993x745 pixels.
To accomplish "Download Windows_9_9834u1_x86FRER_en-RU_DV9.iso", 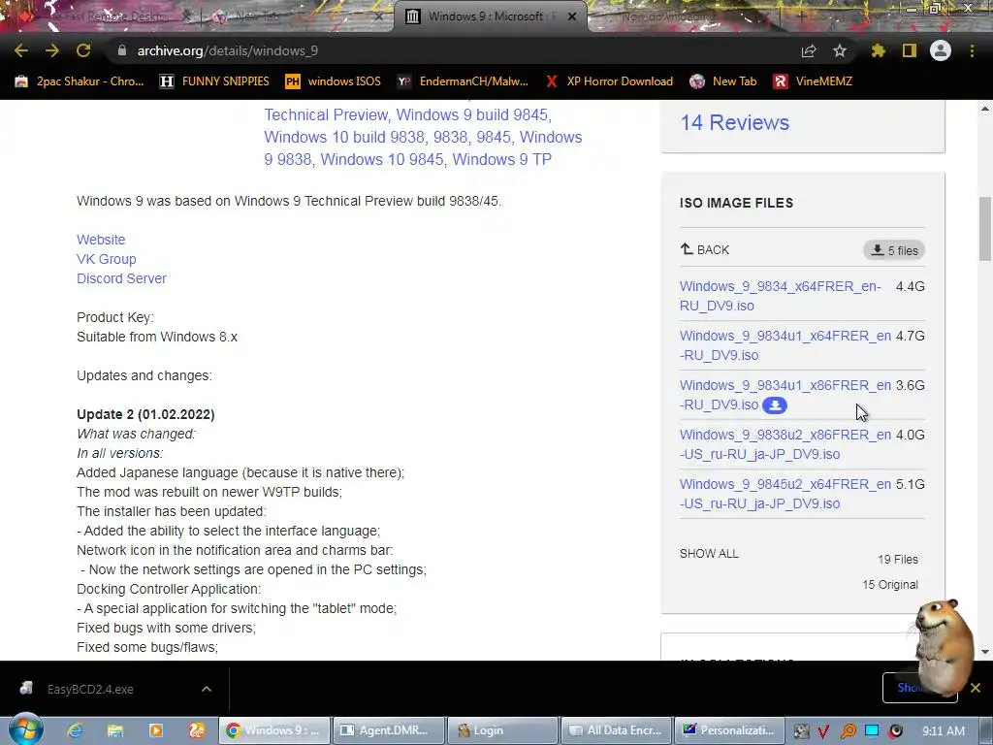I will click(785, 395).
